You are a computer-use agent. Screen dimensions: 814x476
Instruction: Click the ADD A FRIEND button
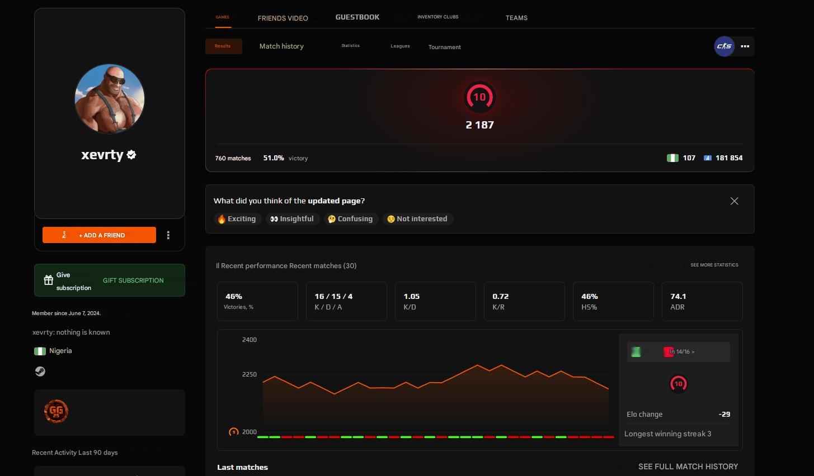[x=99, y=235]
